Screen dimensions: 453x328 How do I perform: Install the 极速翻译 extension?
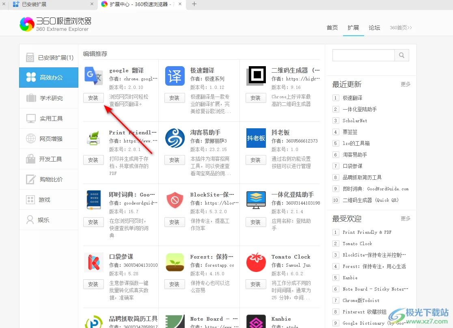[x=175, y=98]
